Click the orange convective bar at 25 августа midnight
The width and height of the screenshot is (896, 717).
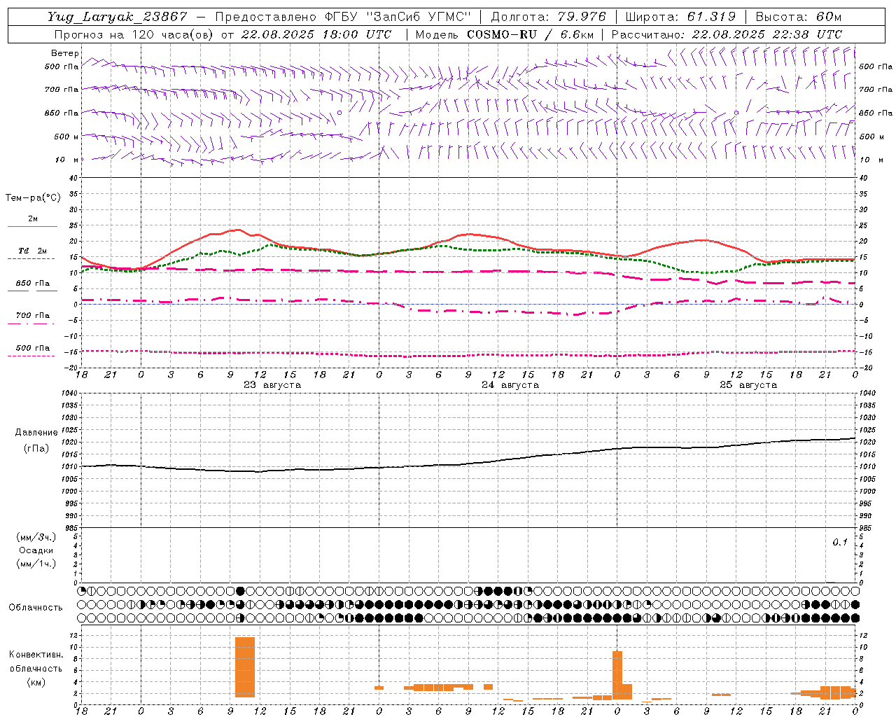coord(617,675)
